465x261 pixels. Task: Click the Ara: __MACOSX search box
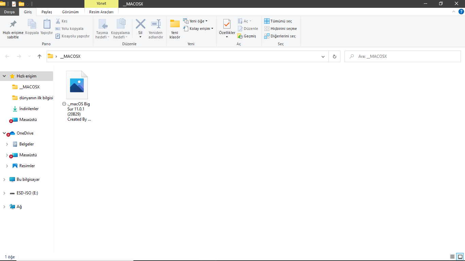pos(403,56)
